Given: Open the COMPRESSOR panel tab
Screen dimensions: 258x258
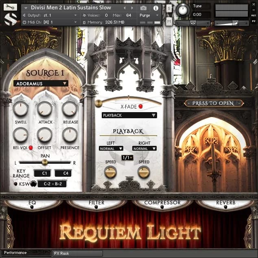Looking at the screenshot, I should [162, 204].
